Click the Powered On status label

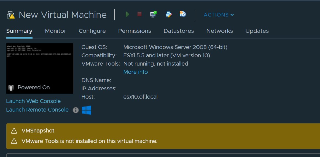[34, 88]
